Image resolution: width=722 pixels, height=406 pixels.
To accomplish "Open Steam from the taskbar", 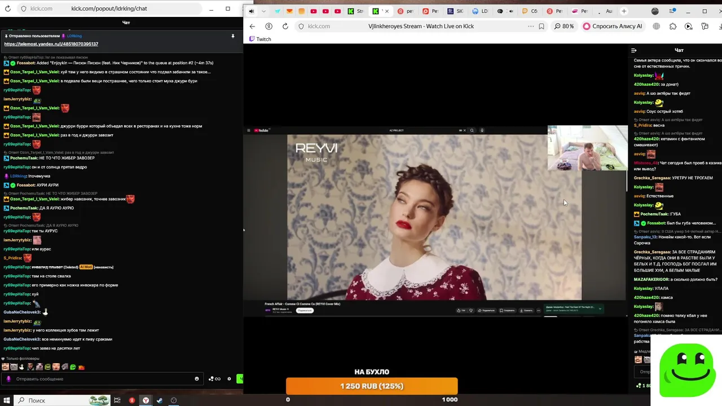I will [160, 400].
